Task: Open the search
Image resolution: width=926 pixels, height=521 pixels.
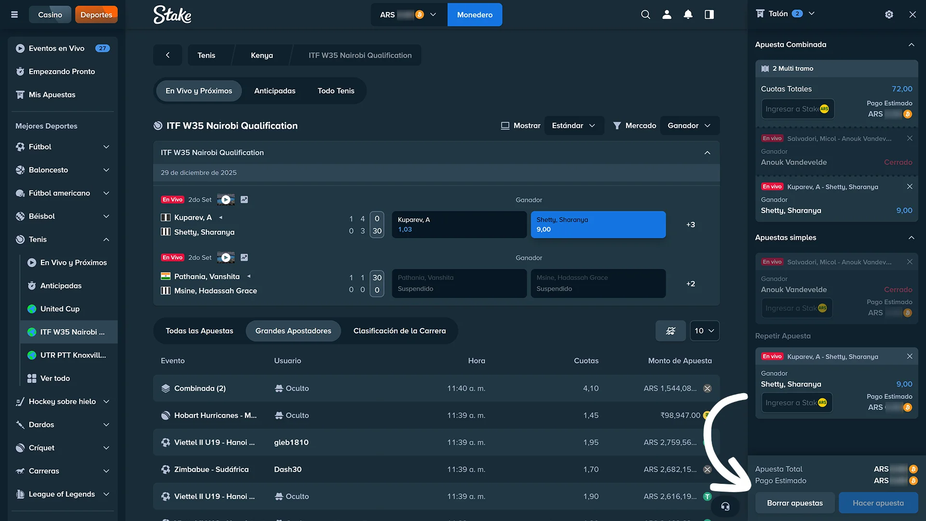Action: click(645, 14)
